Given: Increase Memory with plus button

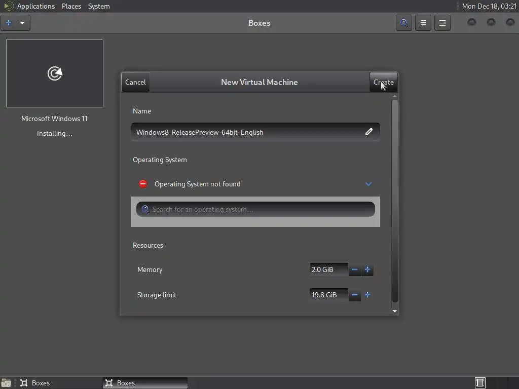Looking at the screenshot, I should tap(367, 269).
